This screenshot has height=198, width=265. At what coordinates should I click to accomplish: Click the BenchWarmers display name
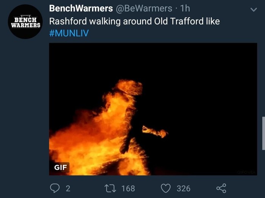click(81, 8)
